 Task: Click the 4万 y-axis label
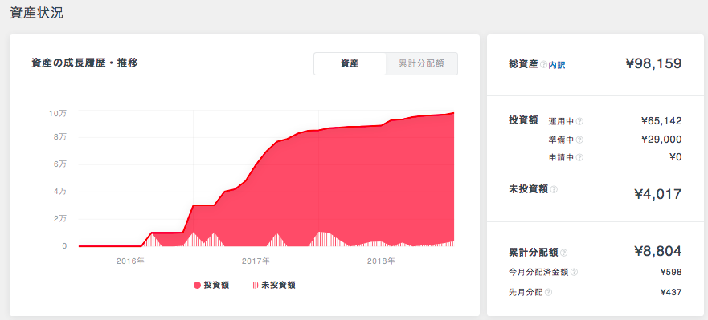tap(59, 192)
